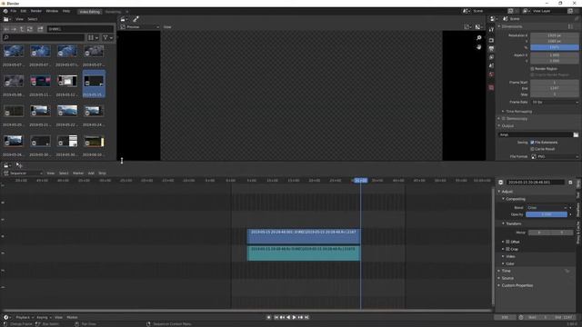Toggle the Cache Result checkbox
Viewport: 582px width, 327px height.
tap(532, 149)
